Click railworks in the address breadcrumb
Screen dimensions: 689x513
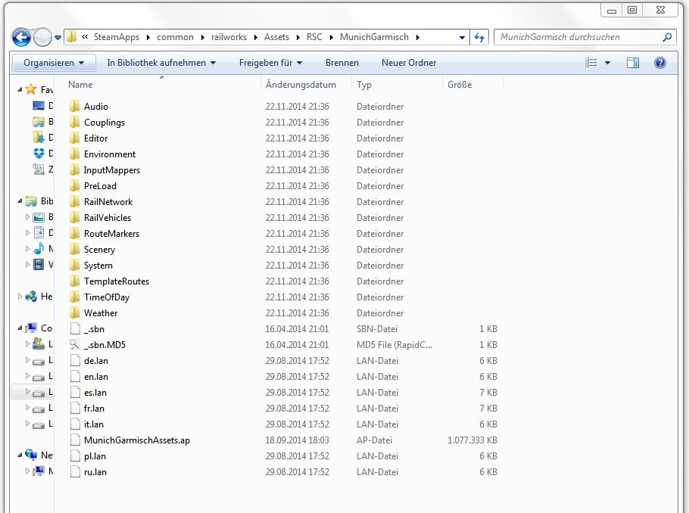point(229,37)
